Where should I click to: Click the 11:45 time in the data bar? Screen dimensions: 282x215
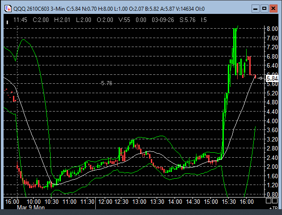(21, 20)
